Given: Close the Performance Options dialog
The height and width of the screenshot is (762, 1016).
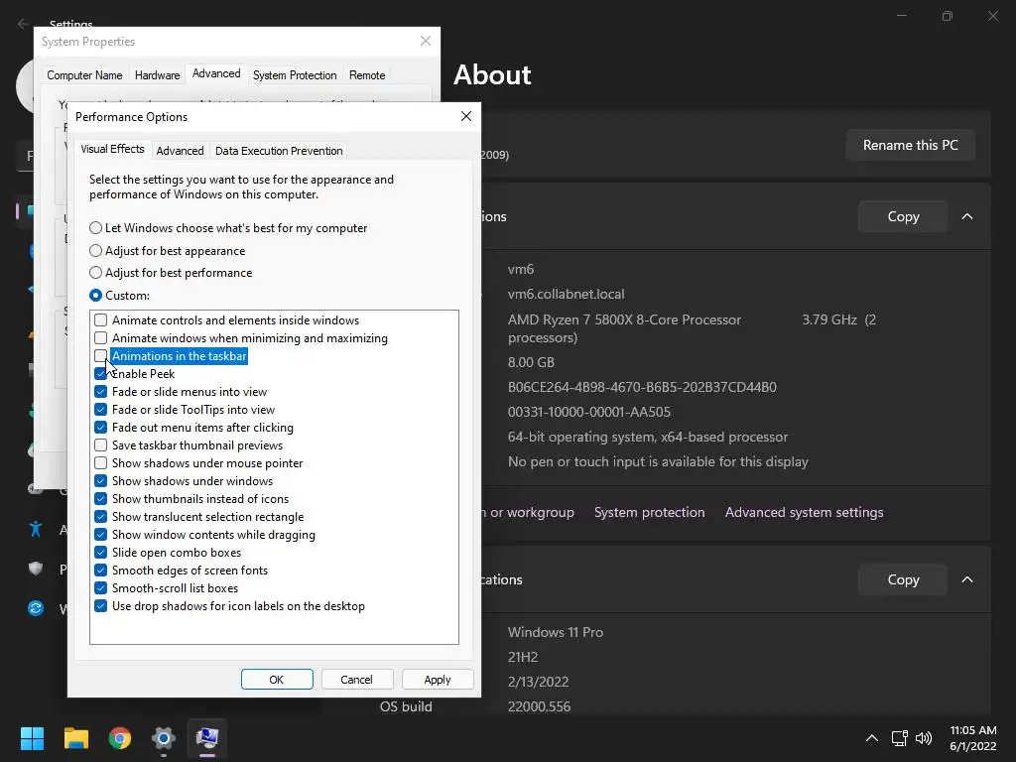Looking at the screenshot, I should [x=466, y=116].
